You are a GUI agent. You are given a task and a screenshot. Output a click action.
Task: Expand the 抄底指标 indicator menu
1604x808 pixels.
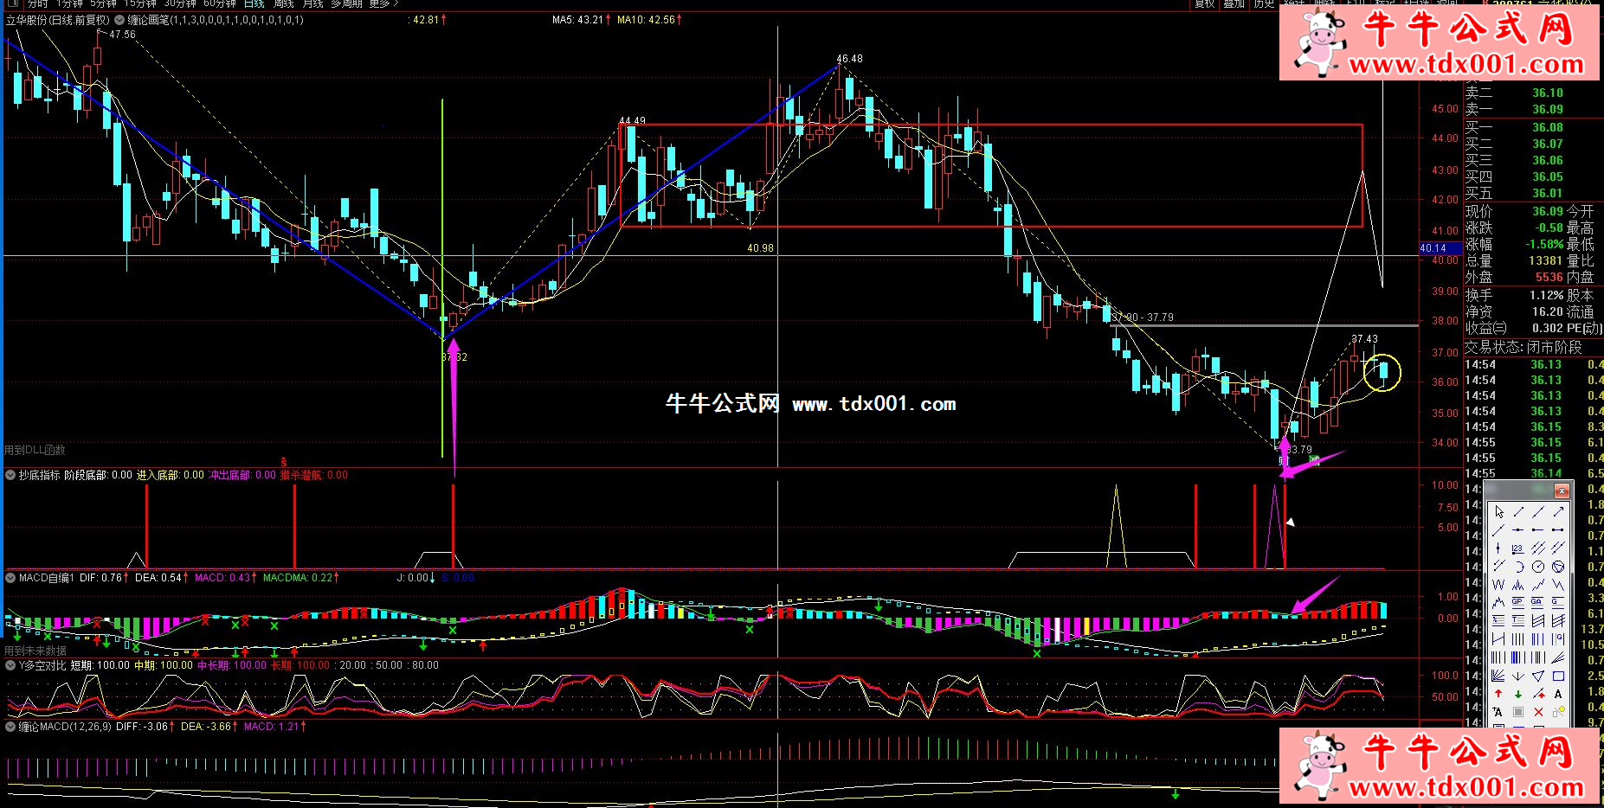coord(10,475)
